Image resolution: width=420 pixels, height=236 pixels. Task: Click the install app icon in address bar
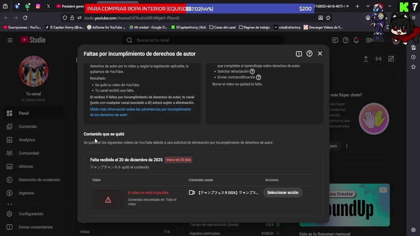[321, 18]
